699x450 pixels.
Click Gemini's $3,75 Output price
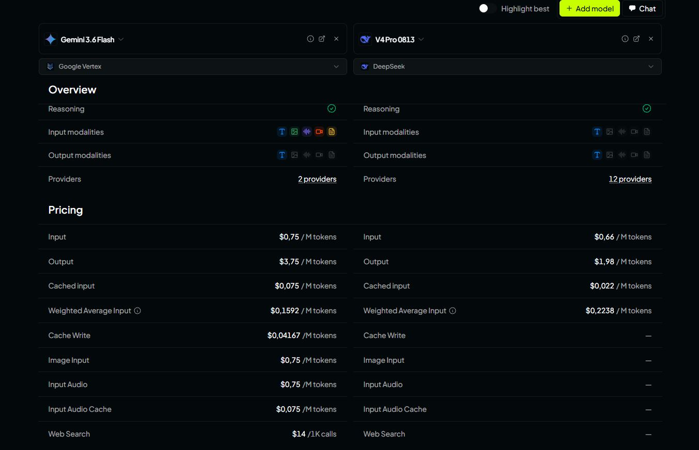[289, 262]
